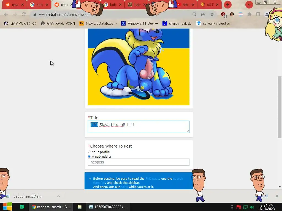Screen dimensions: 282x211
Task: Click the subreddit field containing 'neopets'
Action: (x=139, y=162)
